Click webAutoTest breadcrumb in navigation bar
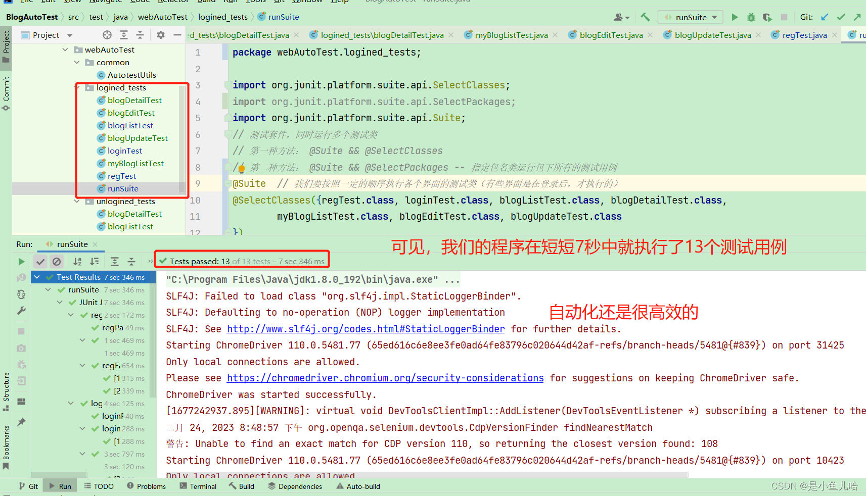866x496 pixels. tap(162, 17)
